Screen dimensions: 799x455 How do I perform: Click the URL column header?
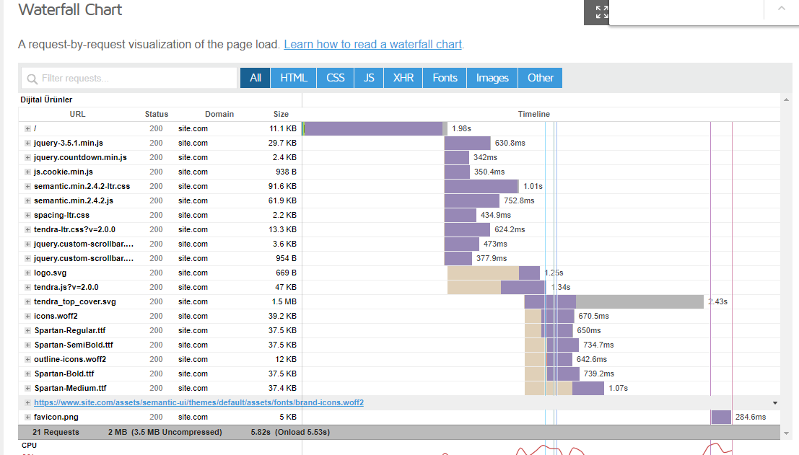77,114
